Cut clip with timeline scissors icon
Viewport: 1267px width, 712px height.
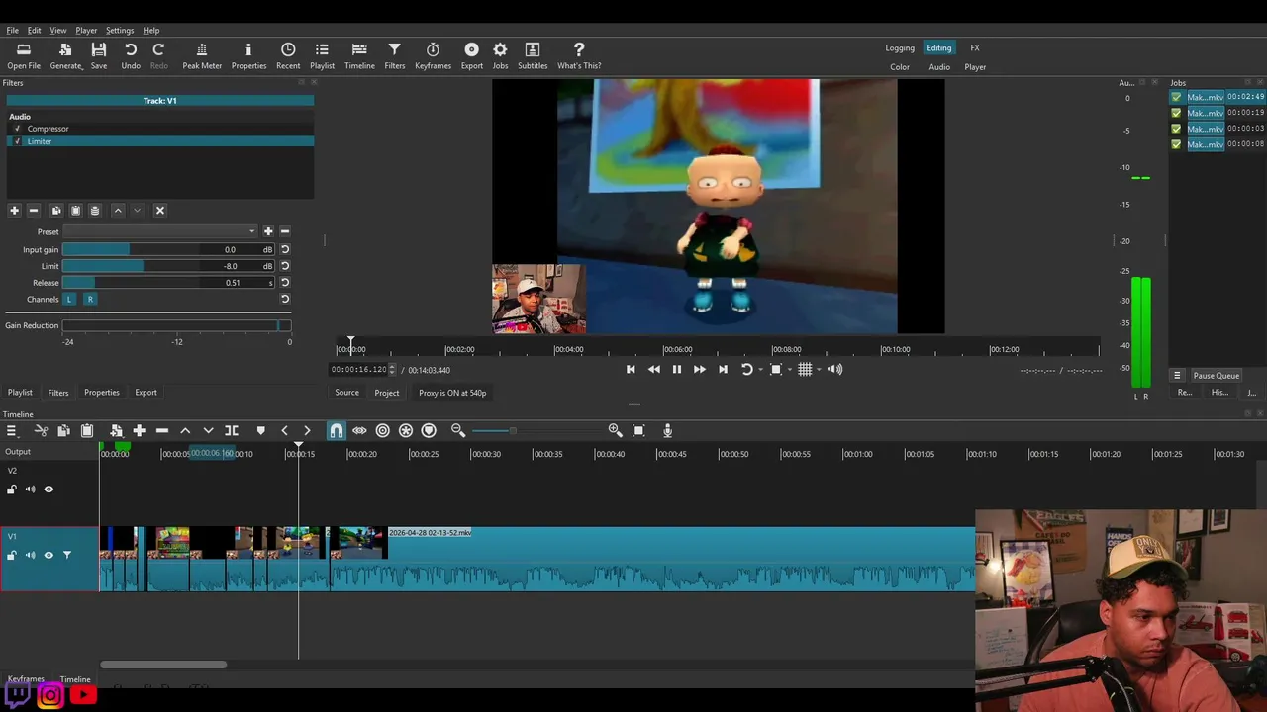click(x=41, y=431)
